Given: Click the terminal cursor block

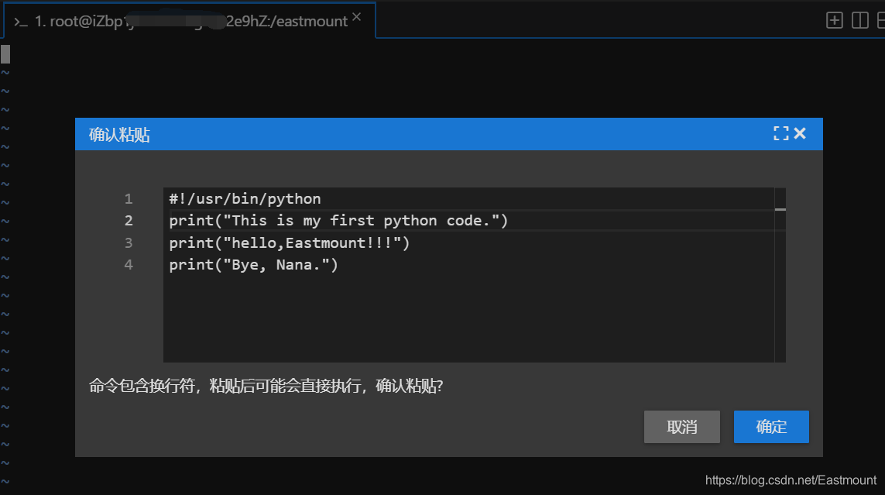Looking at the screenshot, I should point(5,54).
